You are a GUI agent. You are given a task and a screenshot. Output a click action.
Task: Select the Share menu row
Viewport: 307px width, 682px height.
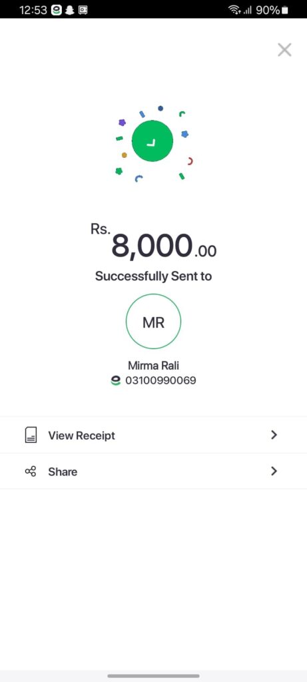click(x=153, y=471)
